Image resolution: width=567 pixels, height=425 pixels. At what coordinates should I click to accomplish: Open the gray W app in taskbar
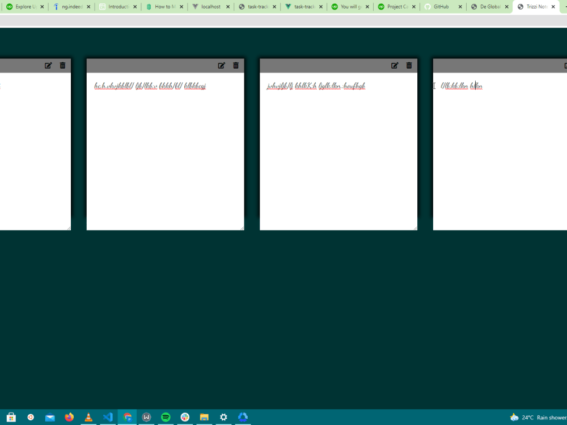coord(146,417)
